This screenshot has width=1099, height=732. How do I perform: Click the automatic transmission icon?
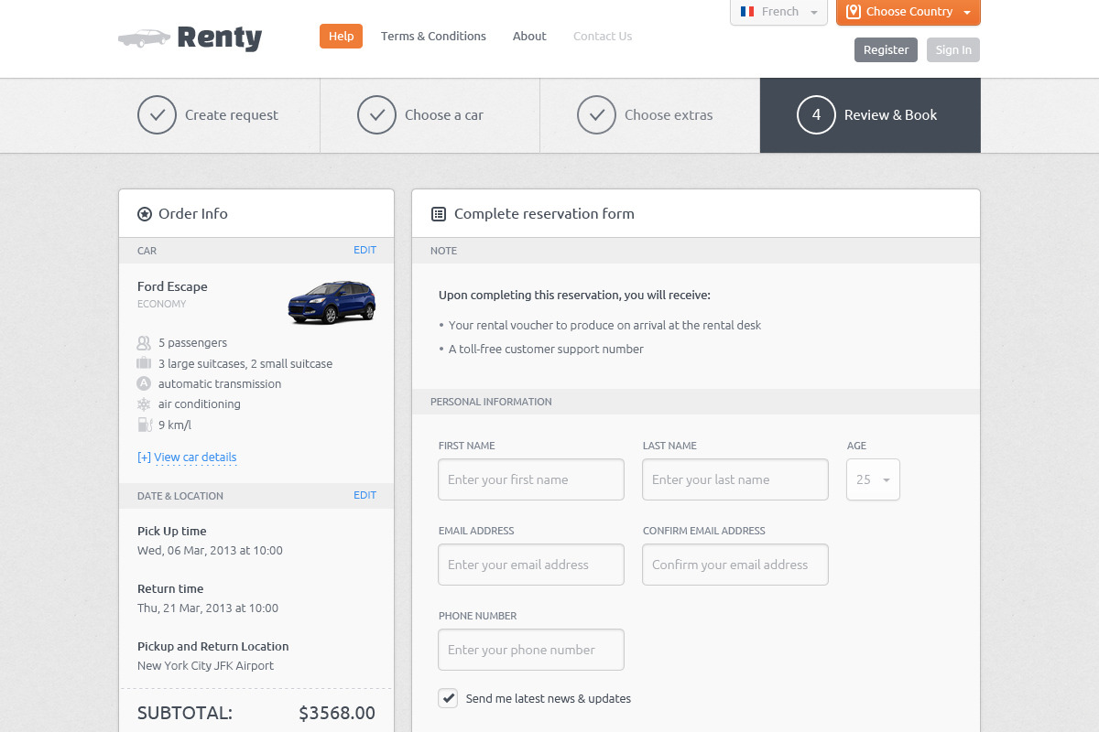[x=144, y=383]
